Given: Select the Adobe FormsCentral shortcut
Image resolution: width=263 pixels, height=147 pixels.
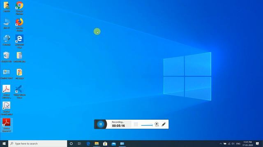Looking at the screenshot, I should 7,108.
